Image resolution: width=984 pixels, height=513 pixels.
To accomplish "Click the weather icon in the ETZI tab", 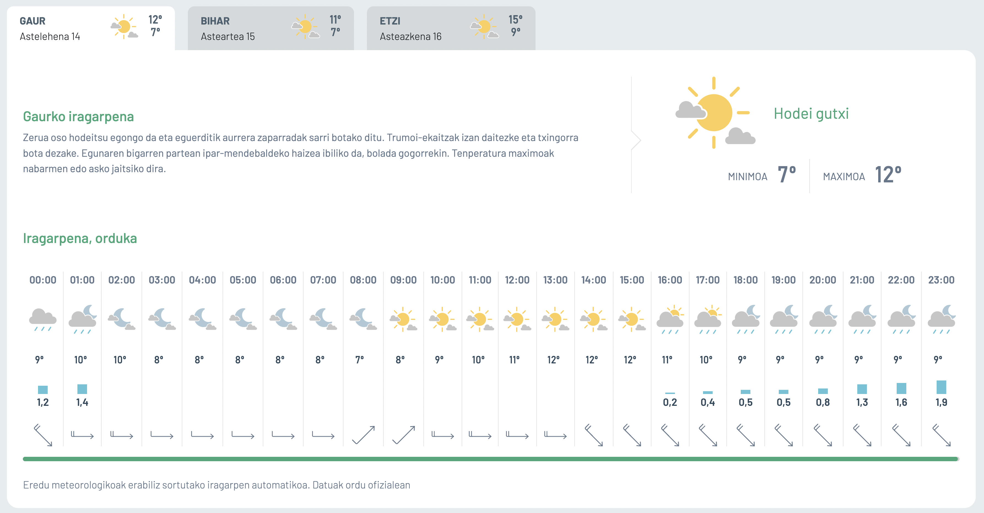I will (484, 27).
